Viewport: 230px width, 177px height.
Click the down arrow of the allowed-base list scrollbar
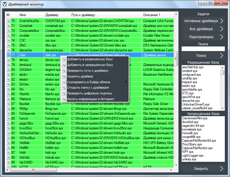[222, 108]
